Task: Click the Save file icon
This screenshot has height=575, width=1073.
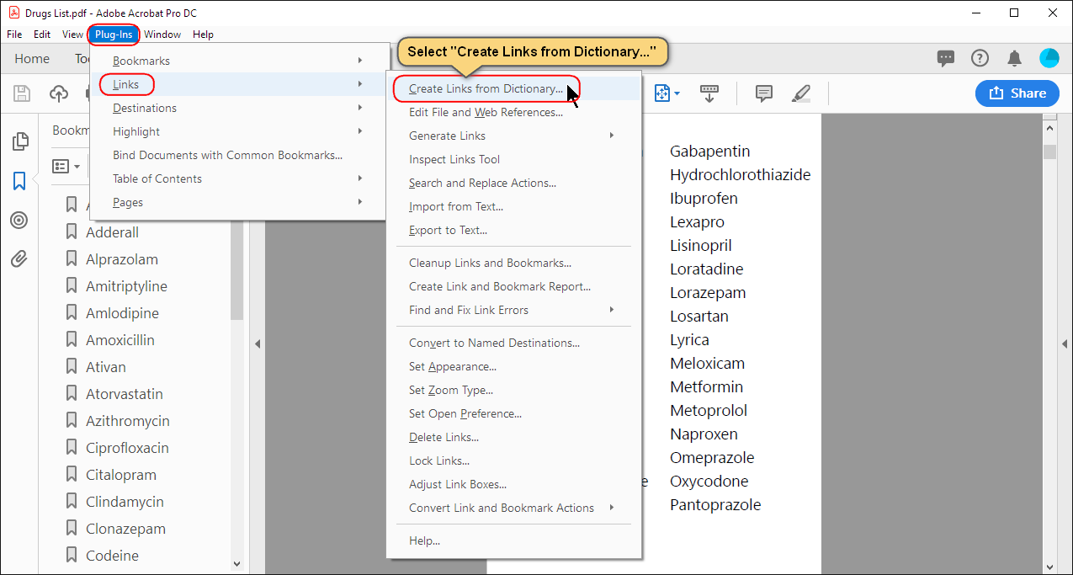Action: point(22,93)
